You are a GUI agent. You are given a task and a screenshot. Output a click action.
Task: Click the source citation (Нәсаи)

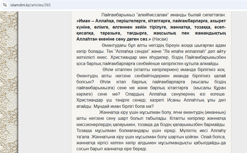[x=160, y=39]
